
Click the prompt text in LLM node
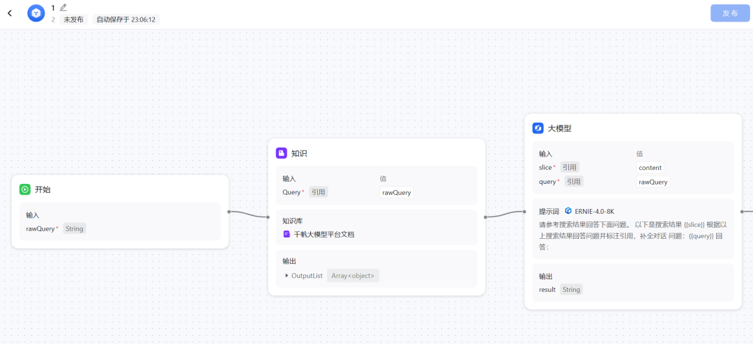coord(633,235)
